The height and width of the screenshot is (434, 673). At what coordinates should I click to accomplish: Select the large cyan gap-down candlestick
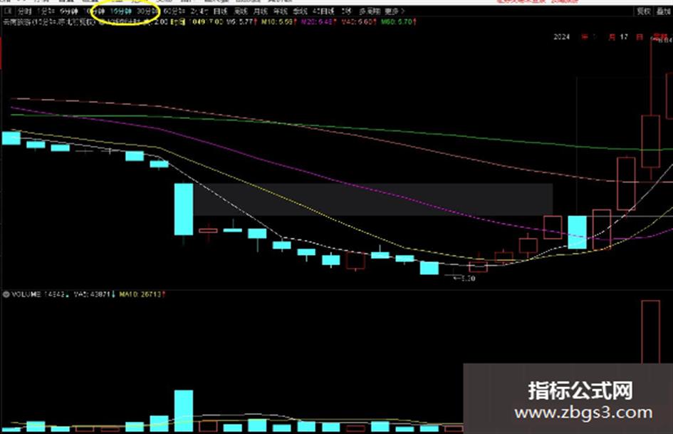point(184,210)
